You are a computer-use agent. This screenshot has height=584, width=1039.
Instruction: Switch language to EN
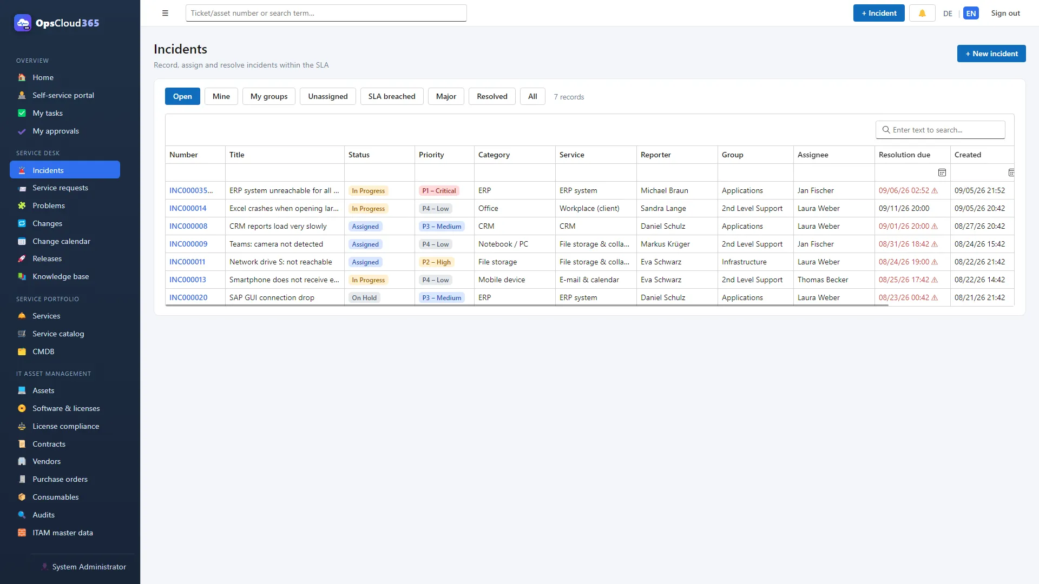point(971,14)
